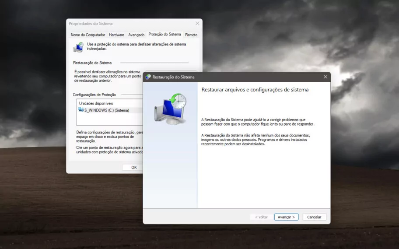Click the large computer restore clock image
The image size is (399, 249).
point(171,109)
